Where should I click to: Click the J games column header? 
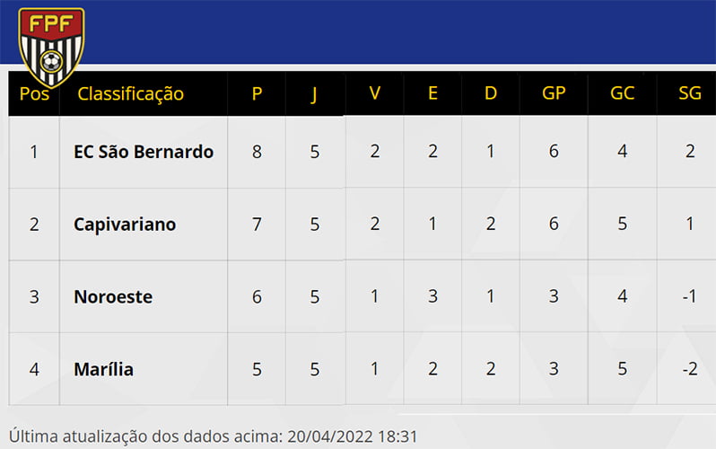point(314,94)
